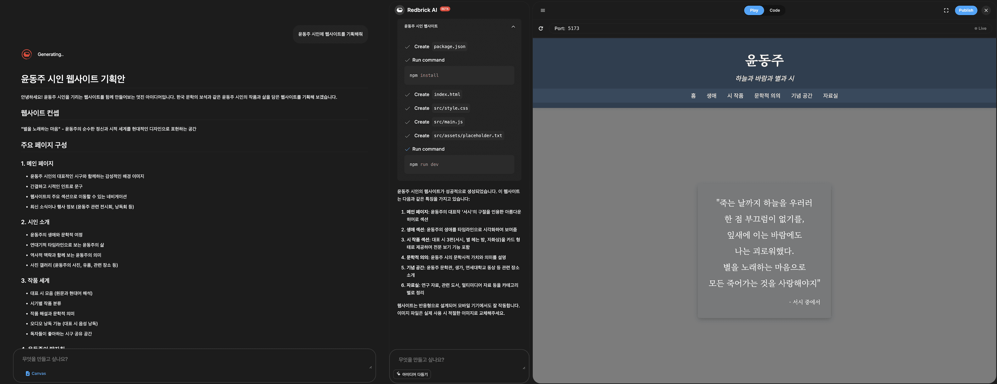Click the Publish button
Viewport: 997px width, 384px height.
tap(966, 10)
